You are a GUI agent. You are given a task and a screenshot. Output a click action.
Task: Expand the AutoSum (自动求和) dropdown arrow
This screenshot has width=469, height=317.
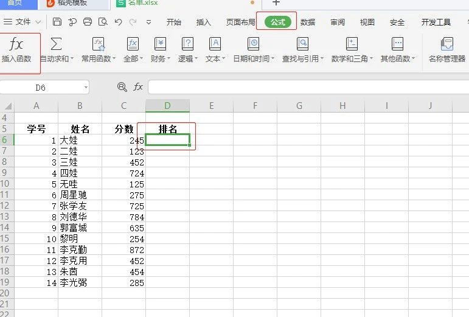pyautogui.click(x=72, y=58)
